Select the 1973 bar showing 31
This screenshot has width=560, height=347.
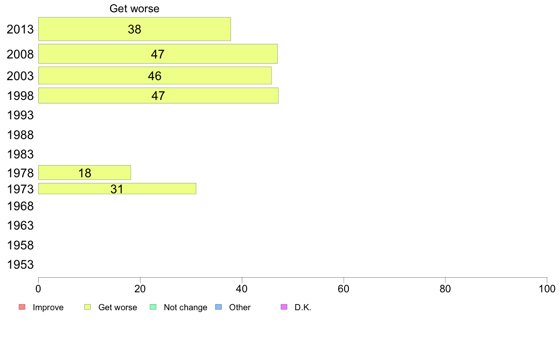117,189
